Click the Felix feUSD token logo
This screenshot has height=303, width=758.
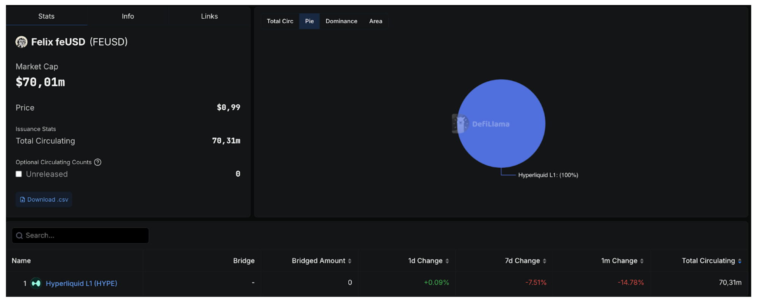pos(21,42)
